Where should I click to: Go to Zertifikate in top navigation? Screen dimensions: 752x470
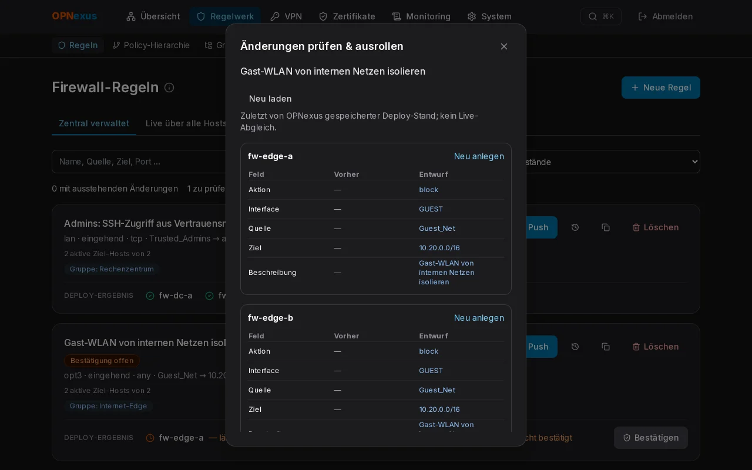click(347, 16)
